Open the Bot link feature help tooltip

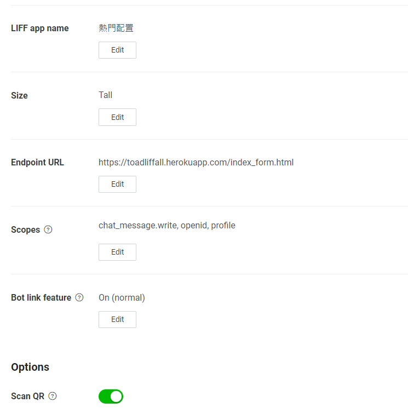(x=79, y=297)
